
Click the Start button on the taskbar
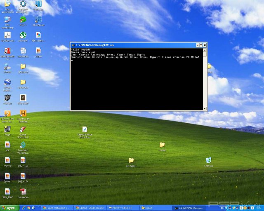pyautogui.click(x=9, y=208)
